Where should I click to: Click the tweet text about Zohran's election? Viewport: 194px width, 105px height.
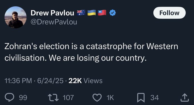[91, 52]
